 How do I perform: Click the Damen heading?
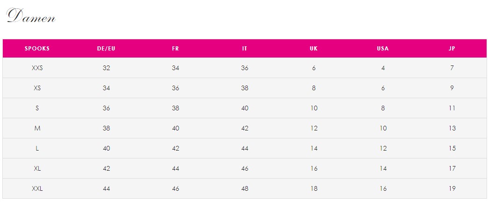click(x=31, y=17)
